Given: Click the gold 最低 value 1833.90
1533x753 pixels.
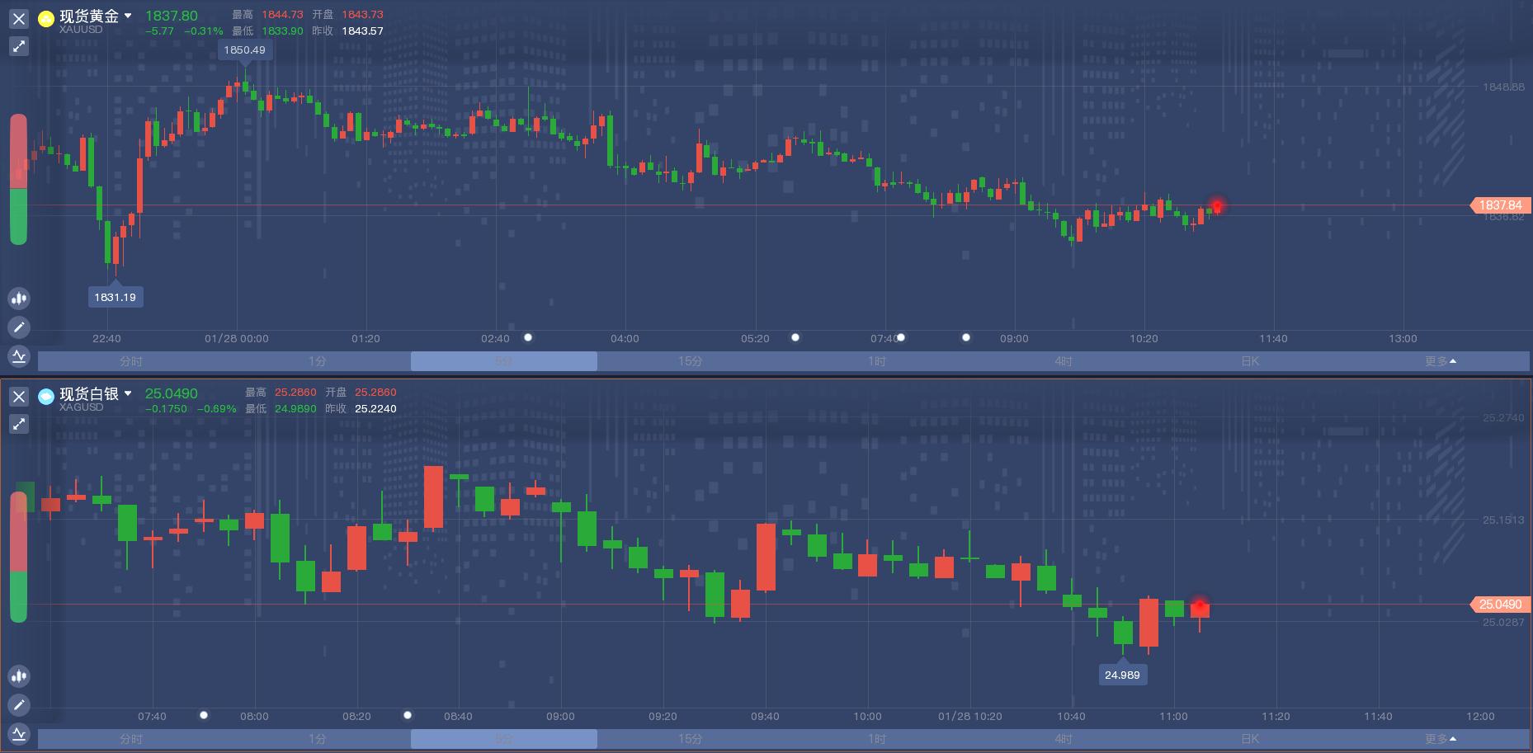Looking at the screenshot, I should tap(282, 31).
